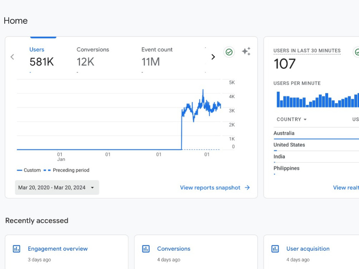This screenshot has width=359, height=269.
Task: Click the United States country row
Action: 316,145
